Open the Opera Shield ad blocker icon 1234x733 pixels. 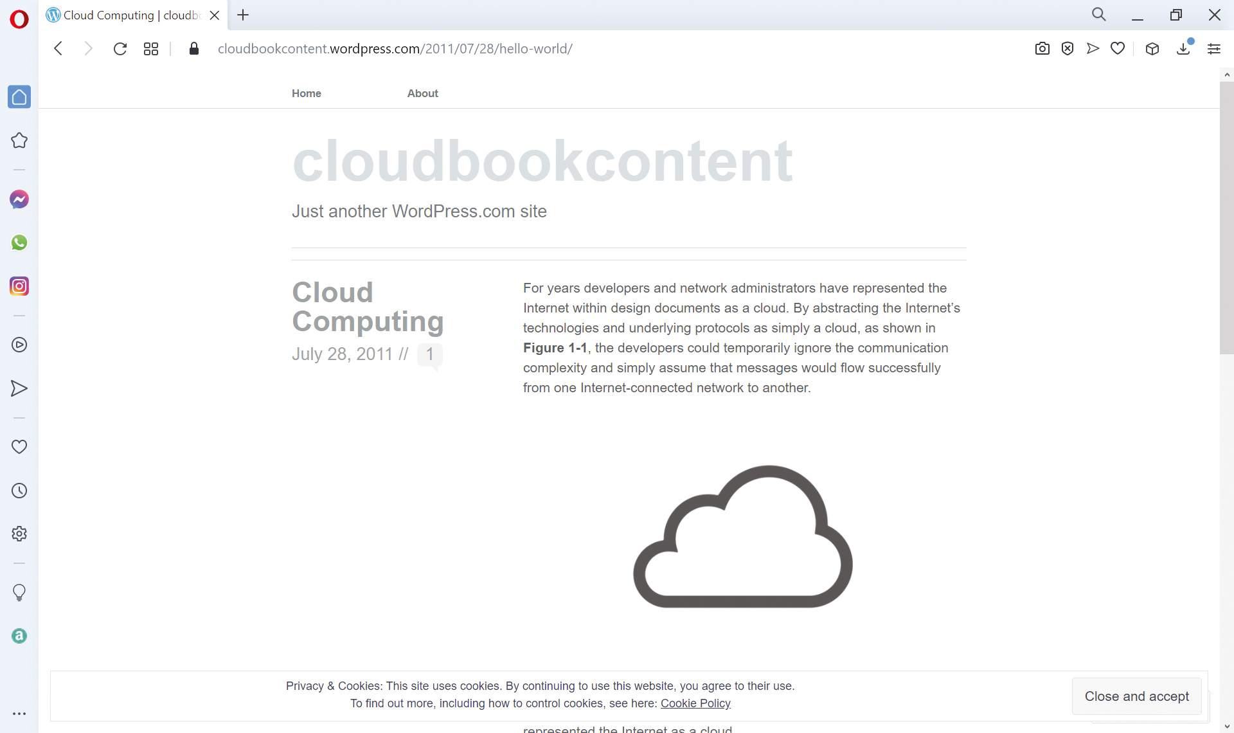(x=1068, y=49)
